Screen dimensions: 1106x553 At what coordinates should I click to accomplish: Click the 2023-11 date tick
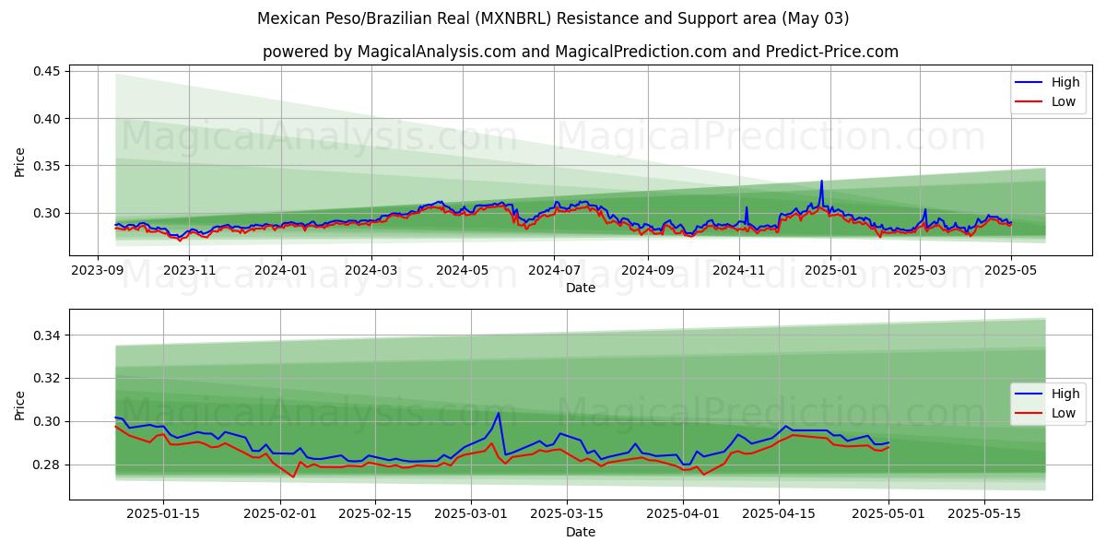tap(189, 270)
